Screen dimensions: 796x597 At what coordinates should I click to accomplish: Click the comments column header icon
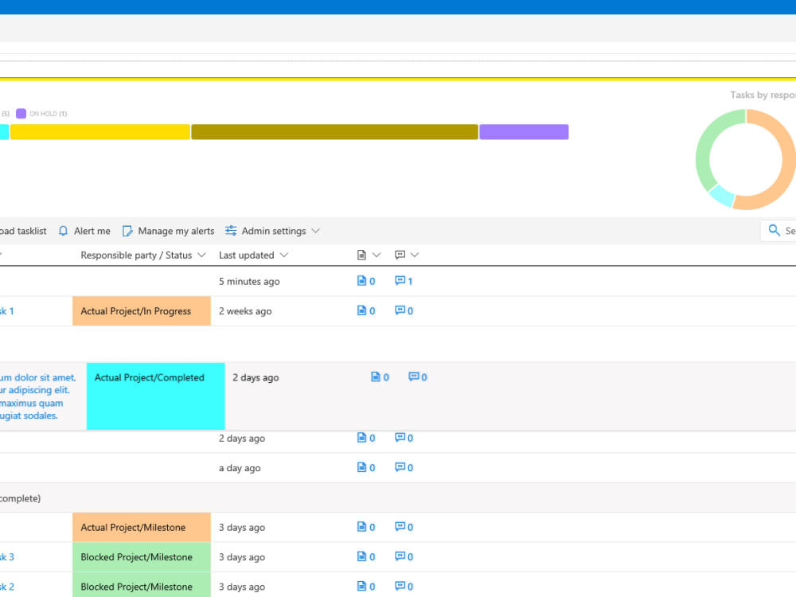(x=400, y=255)
